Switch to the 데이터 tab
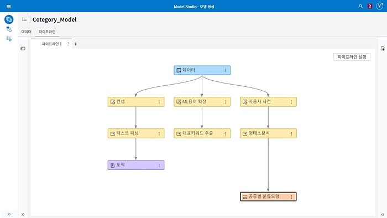 (27, 32)
